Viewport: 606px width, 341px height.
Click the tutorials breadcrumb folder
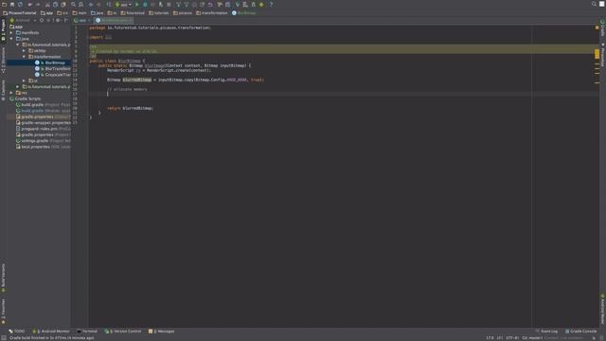pos(159,12)
